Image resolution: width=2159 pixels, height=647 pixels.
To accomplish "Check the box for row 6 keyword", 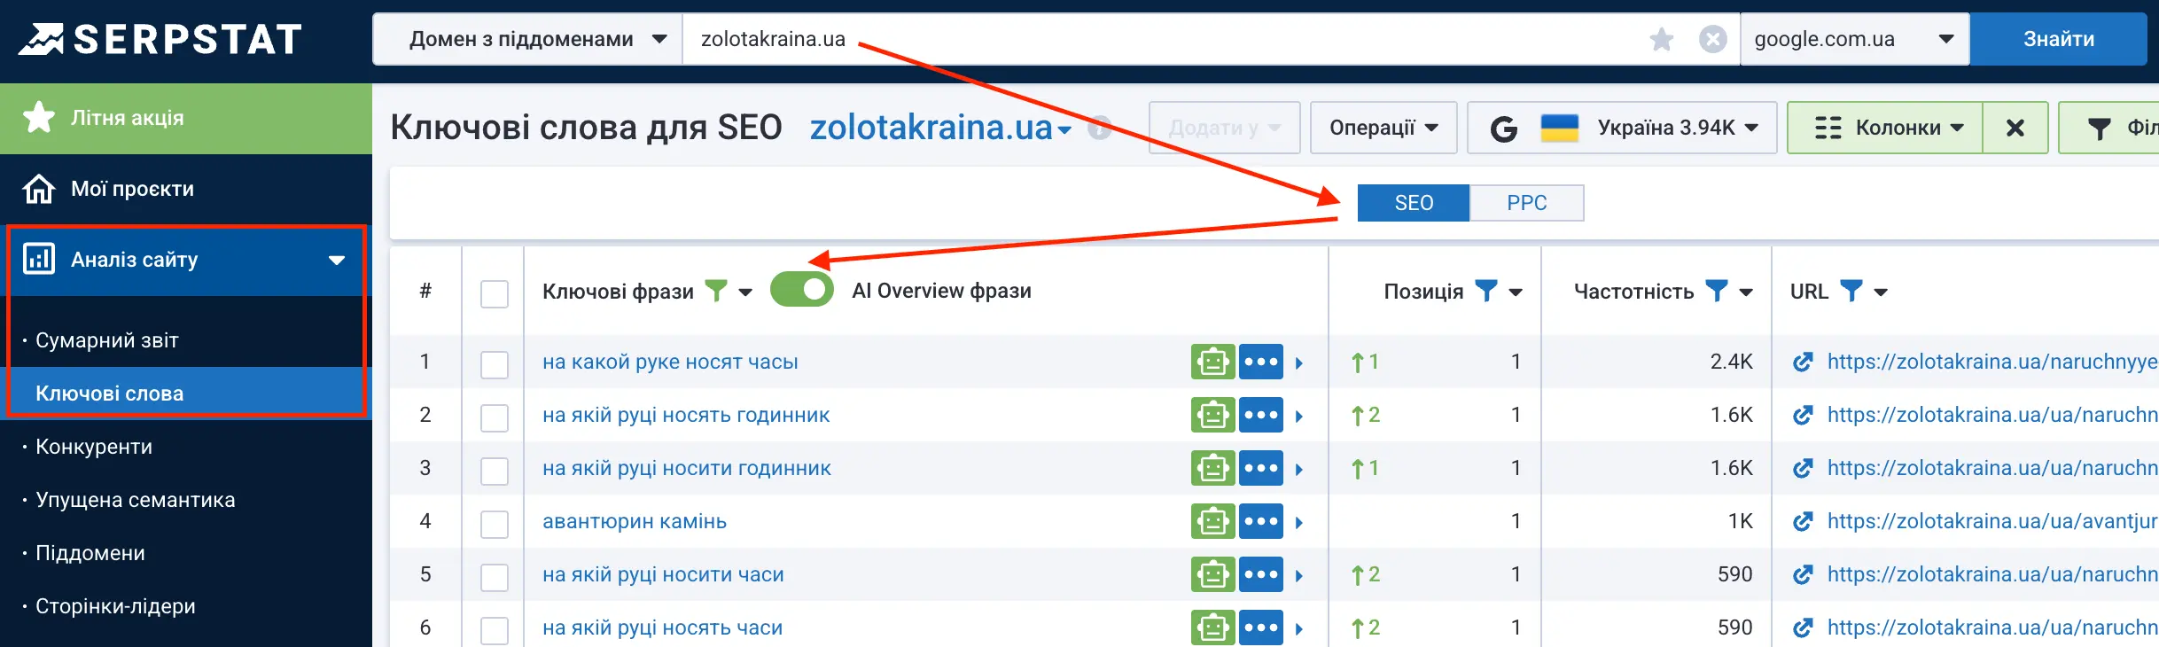I will tap(495, 630).
